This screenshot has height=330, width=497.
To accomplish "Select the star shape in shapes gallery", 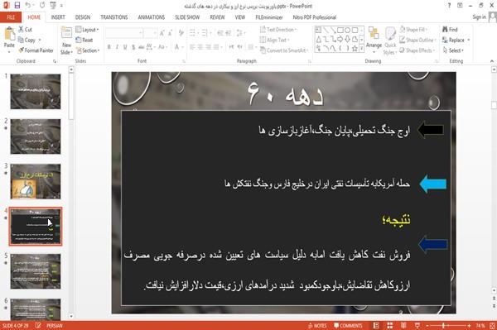I will (355, 48).
